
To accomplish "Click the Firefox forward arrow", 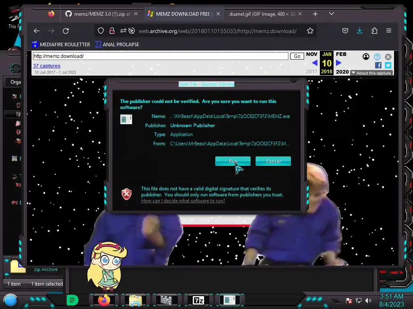I will pos(51,31).
